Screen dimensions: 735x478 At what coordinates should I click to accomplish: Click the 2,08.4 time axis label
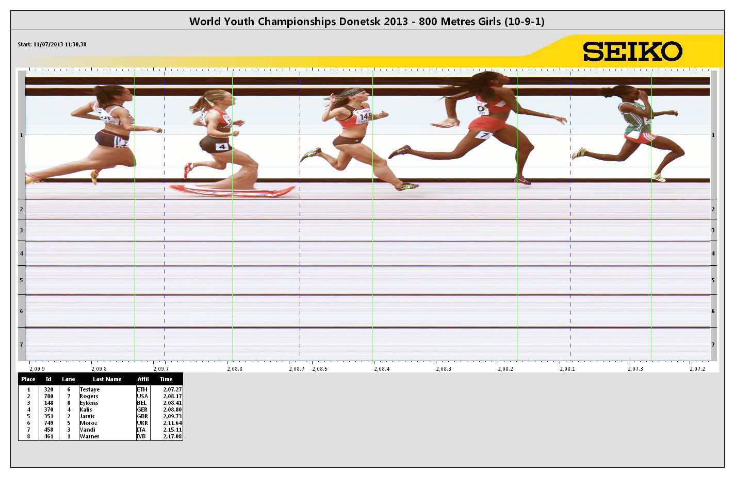pos(382,369)
